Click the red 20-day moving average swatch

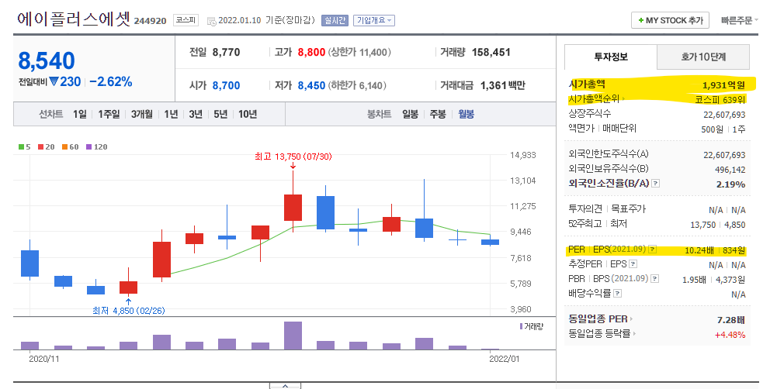[40, 147]
